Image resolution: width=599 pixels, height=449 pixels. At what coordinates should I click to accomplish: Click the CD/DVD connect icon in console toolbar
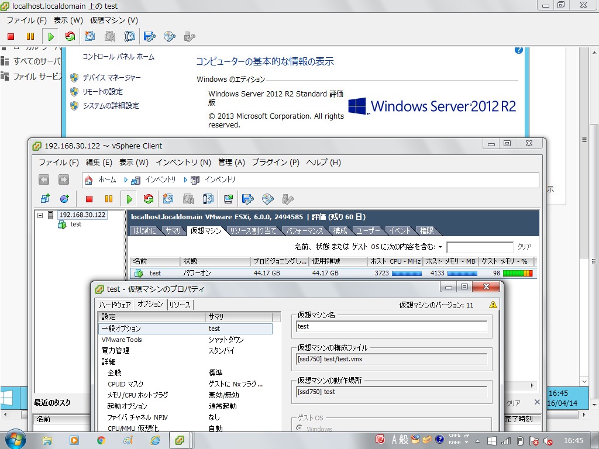tap(170, 36)
